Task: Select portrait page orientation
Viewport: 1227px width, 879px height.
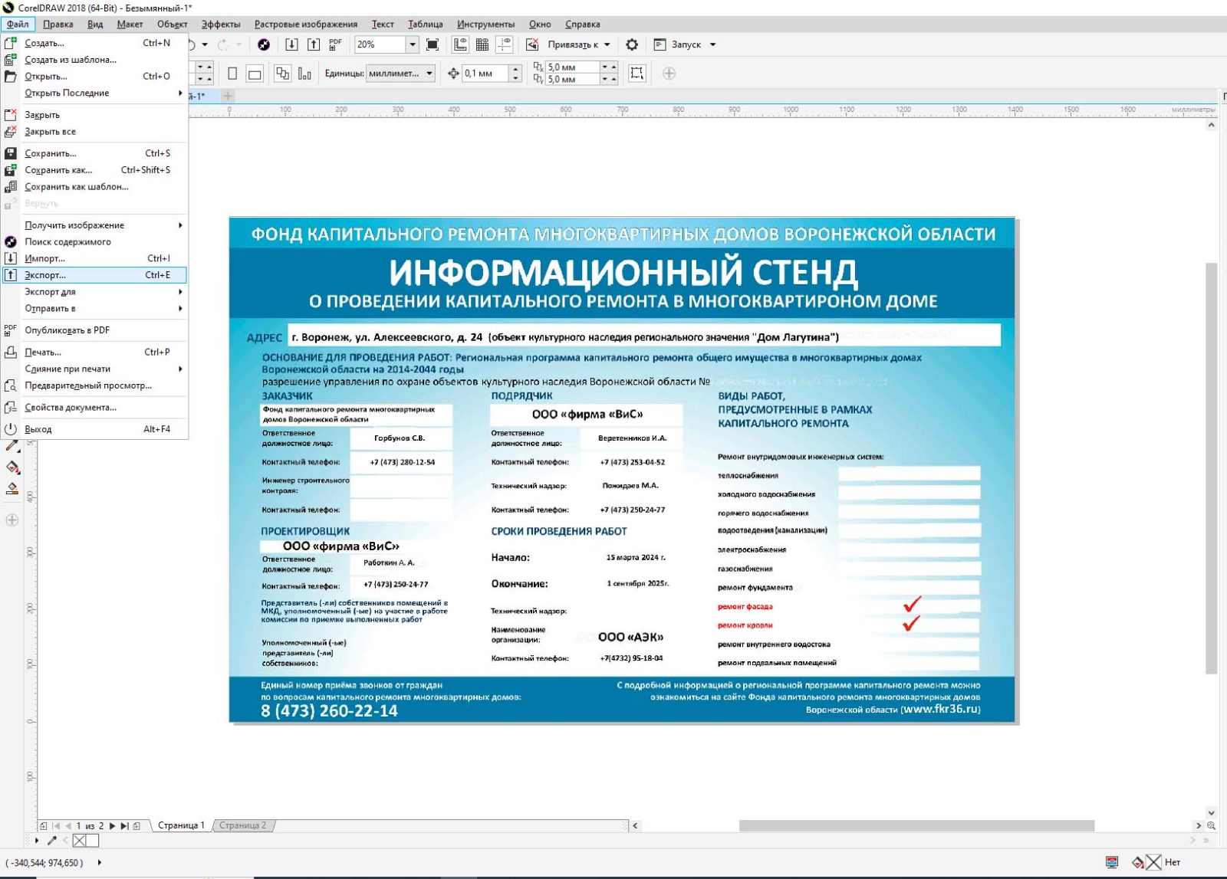Action: [x=232, y=74]
